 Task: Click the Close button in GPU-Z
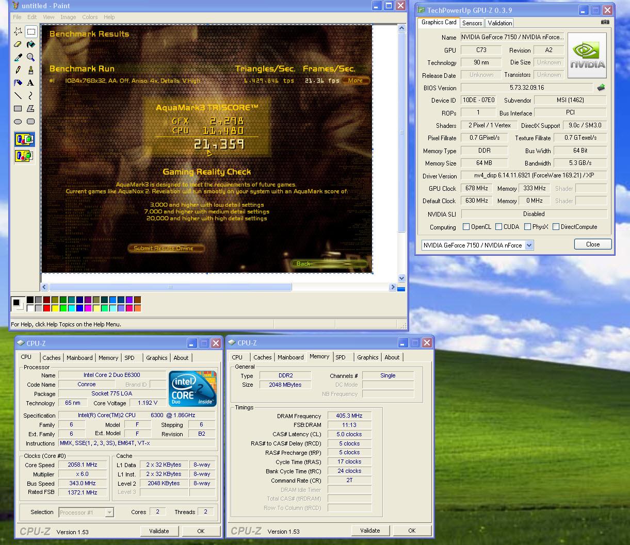593,244
